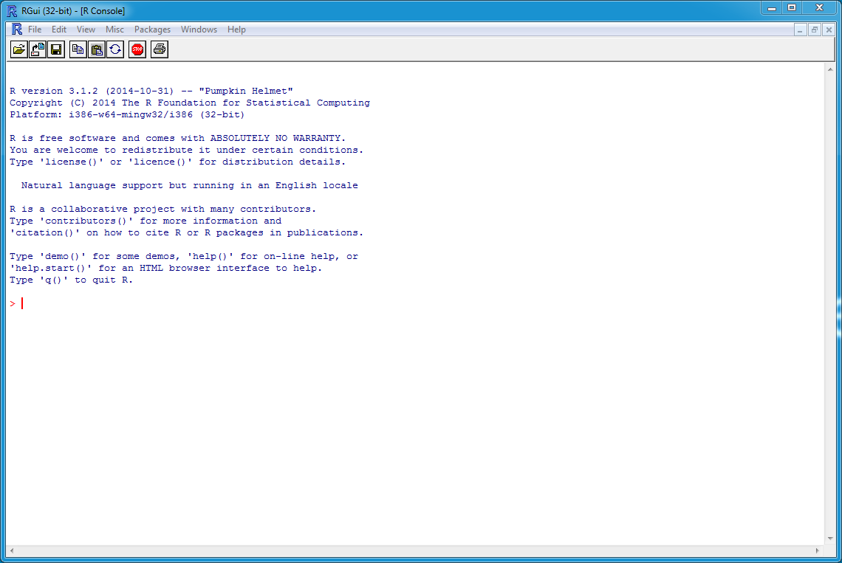Click the 'R is a collaborative project' line

click(x=162, y=210)
